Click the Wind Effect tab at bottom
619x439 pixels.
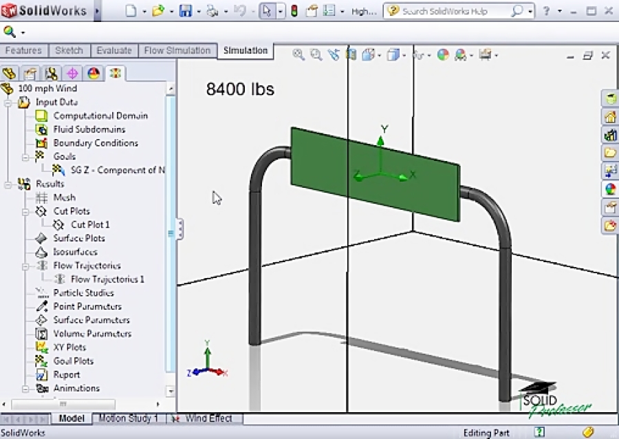click(208, 418)
